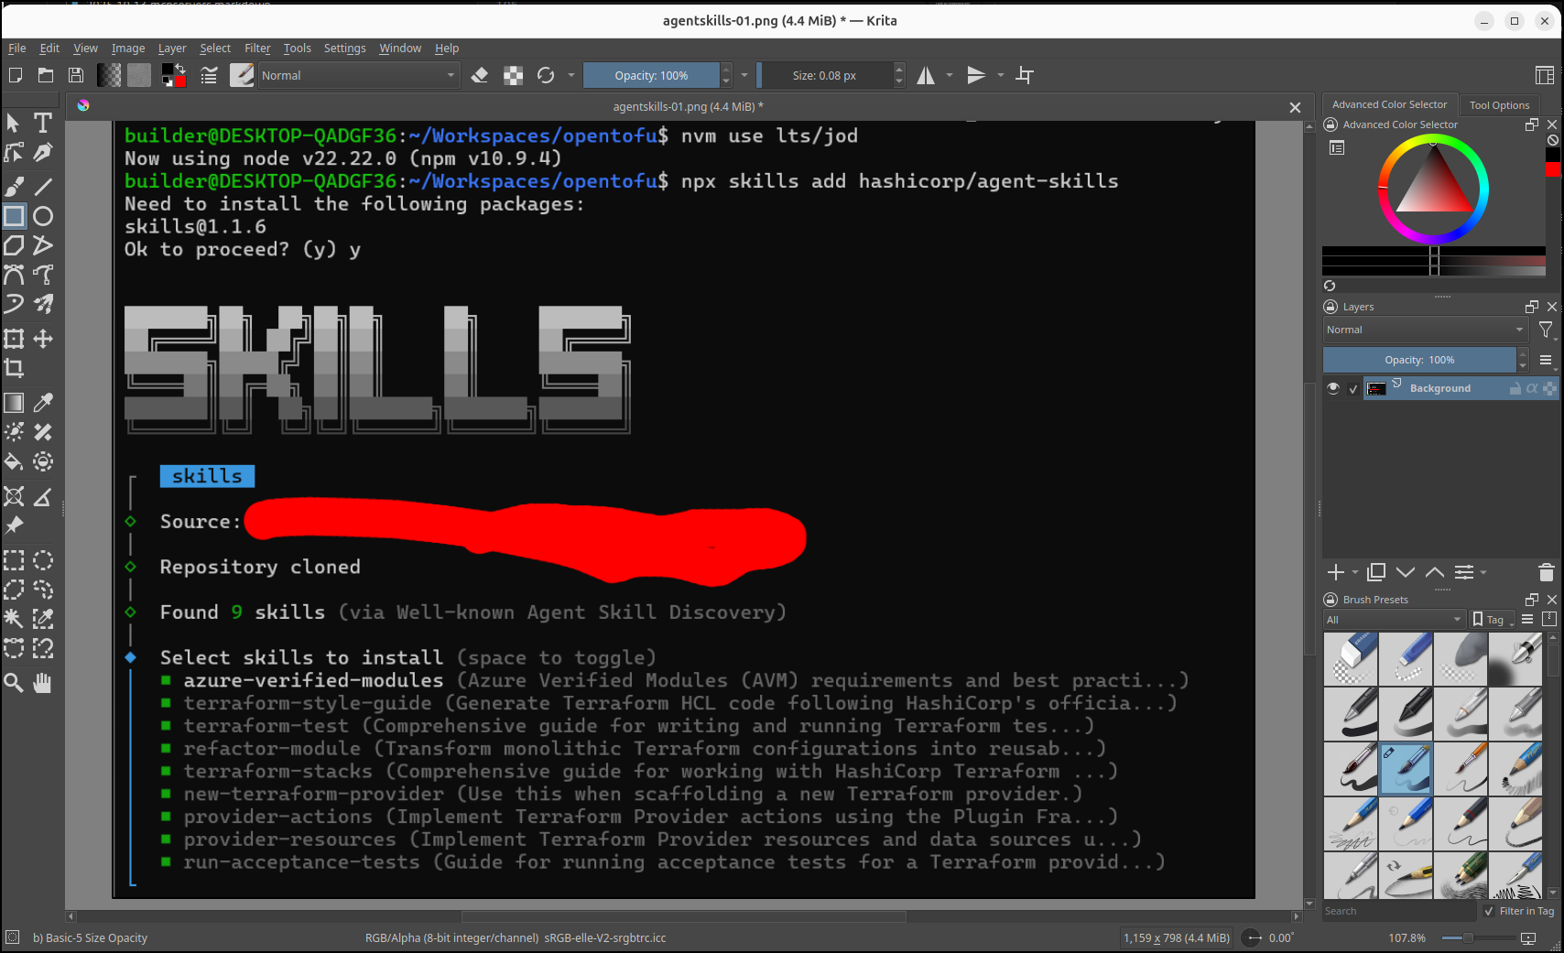Click the toolbar brush Opacity slider

pos(651,76)
